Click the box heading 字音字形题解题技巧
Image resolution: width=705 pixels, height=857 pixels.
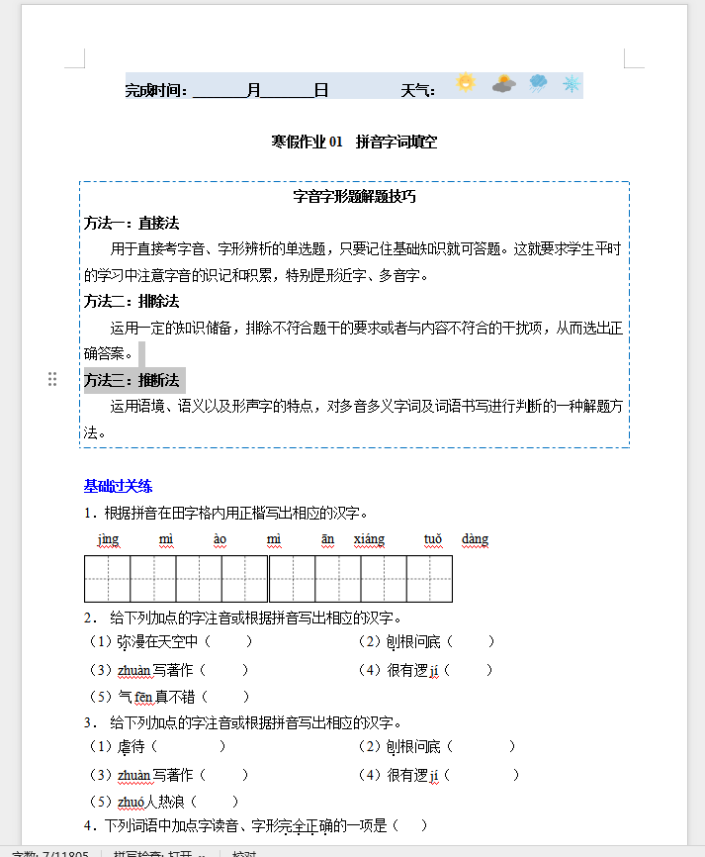click(x=354, y=197)
